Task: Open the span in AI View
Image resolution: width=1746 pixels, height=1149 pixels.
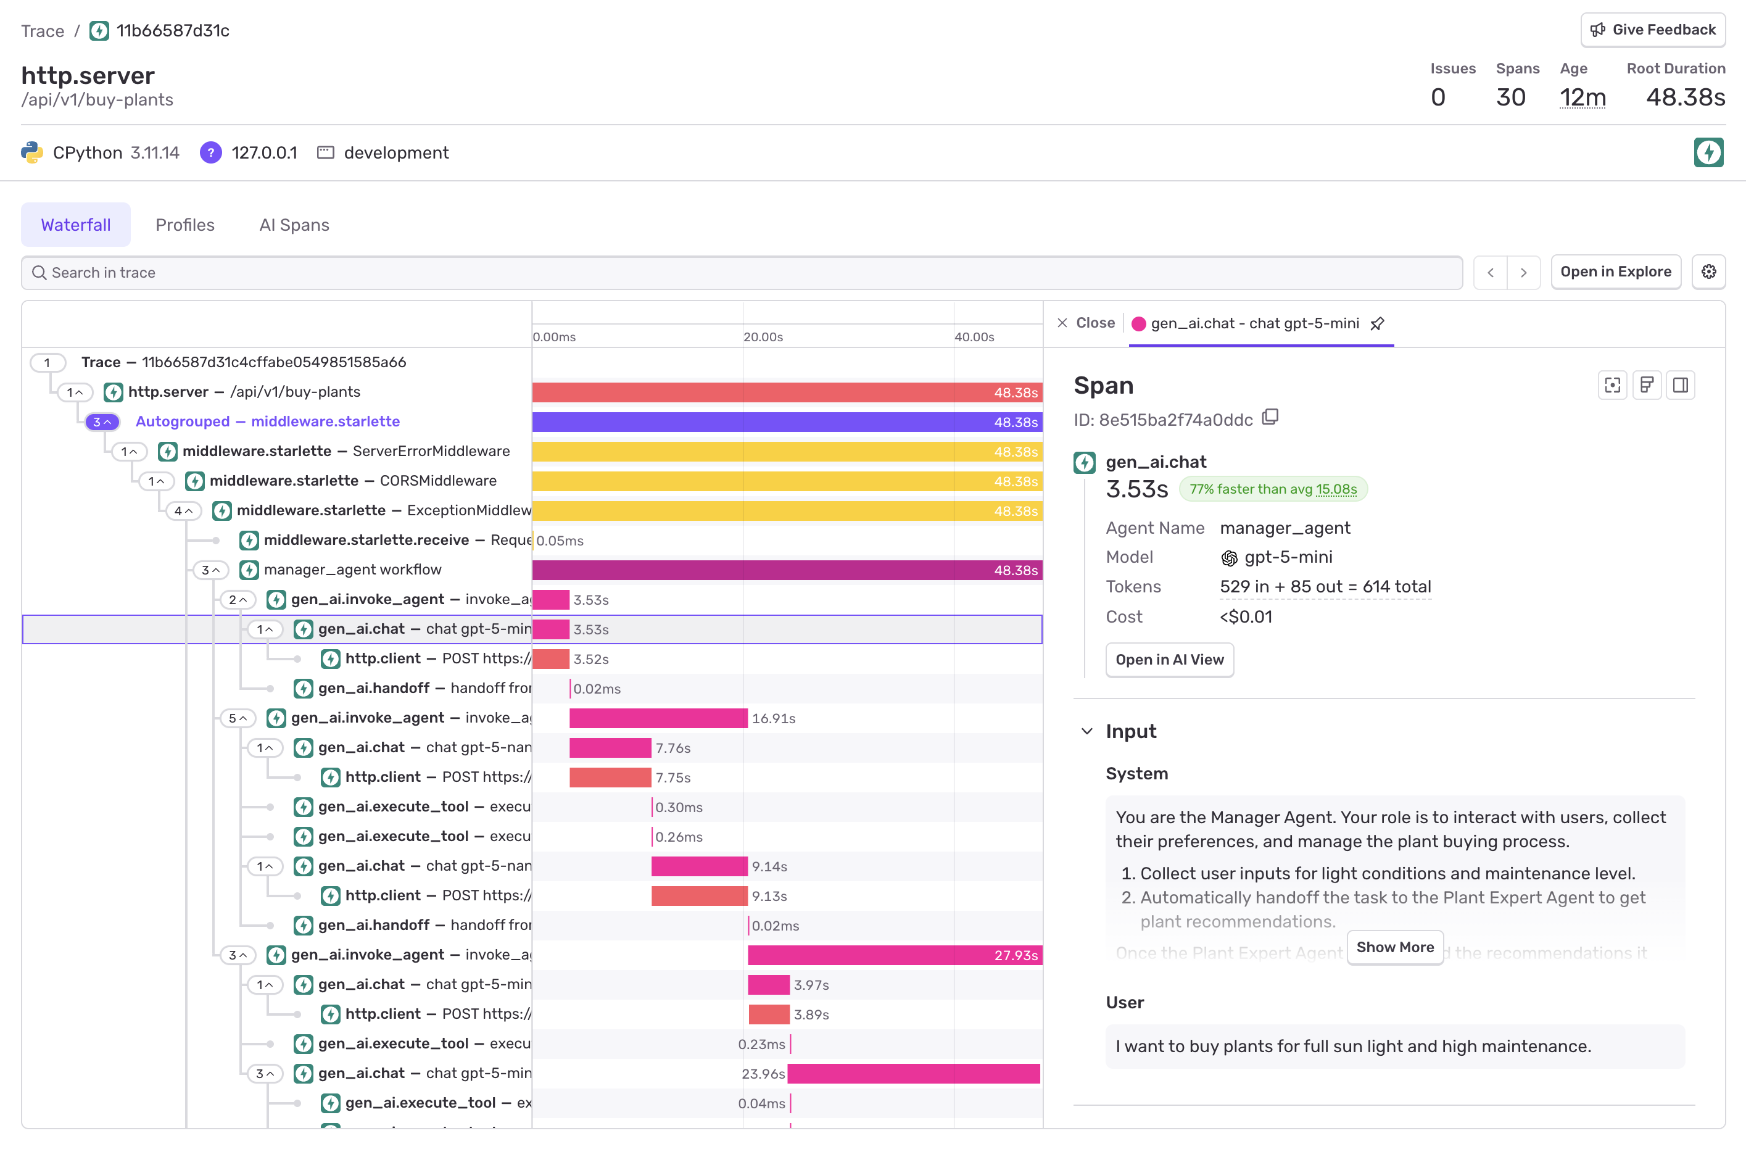Action: [1169, 660]
